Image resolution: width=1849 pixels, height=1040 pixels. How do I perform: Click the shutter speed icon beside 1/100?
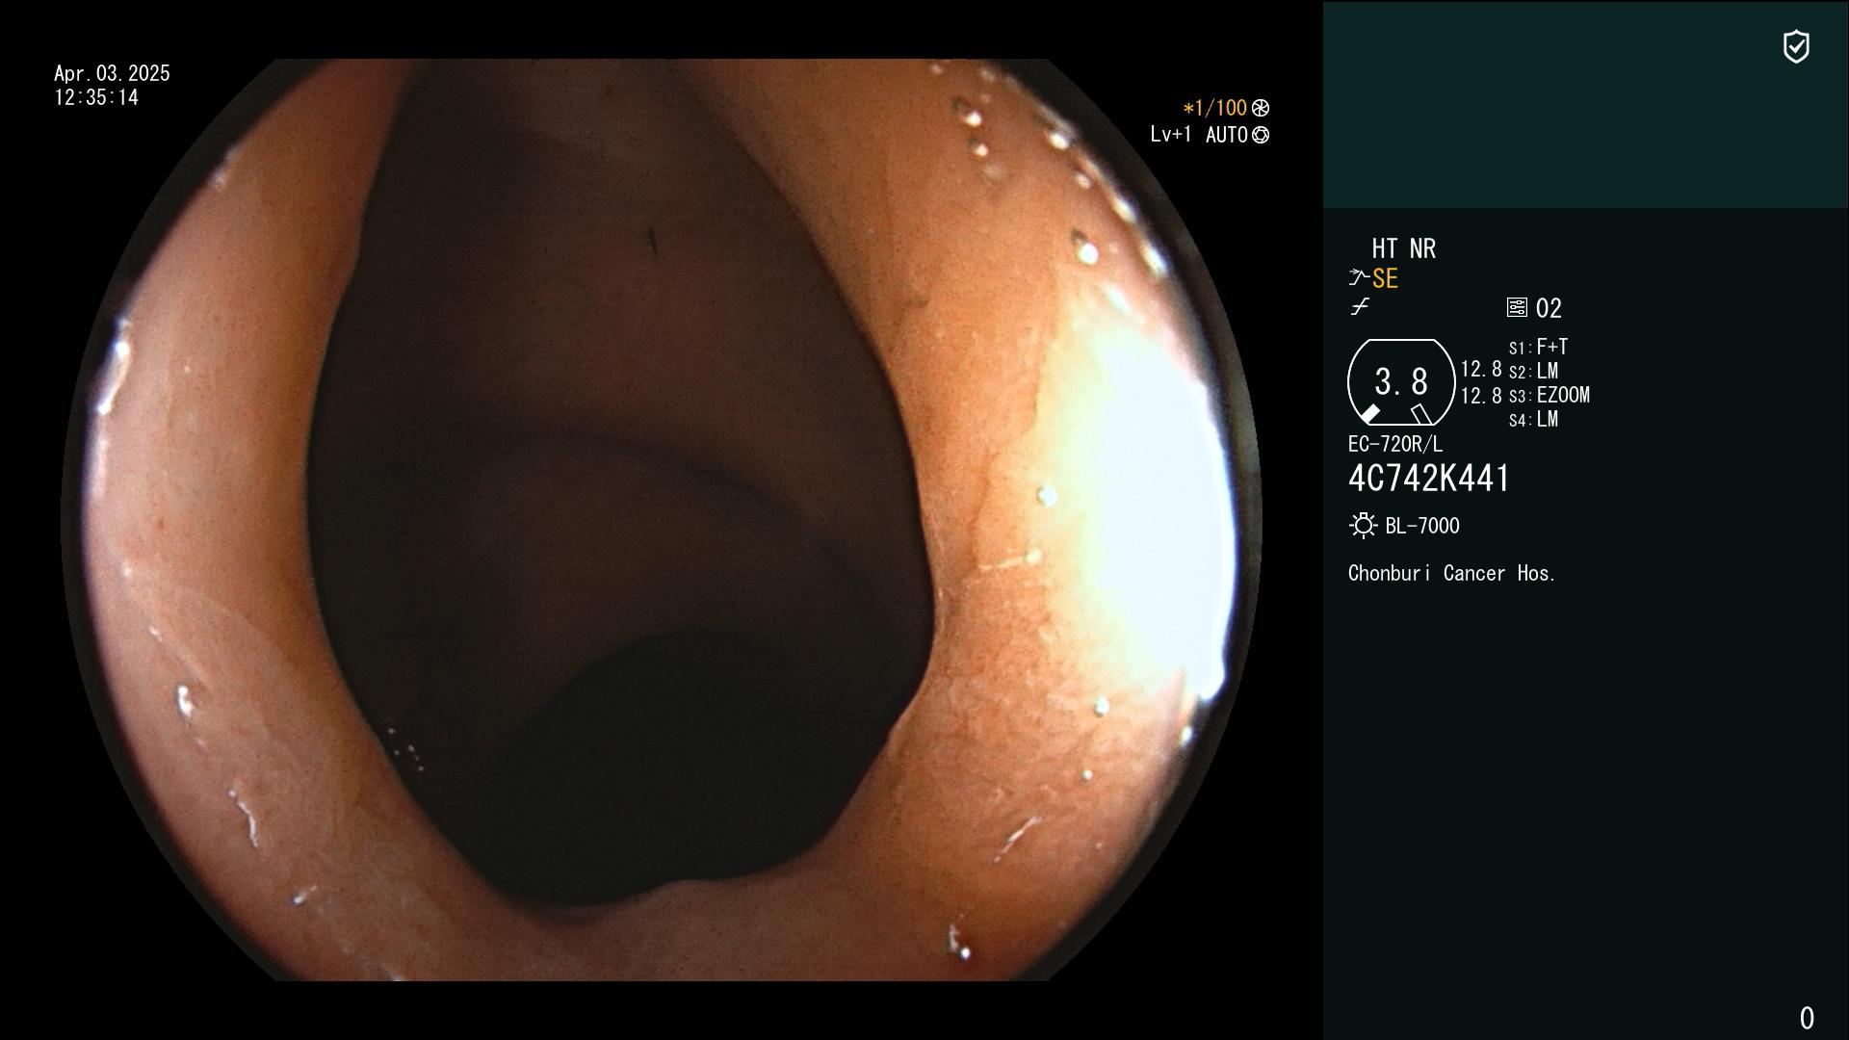coord(1261,108)
